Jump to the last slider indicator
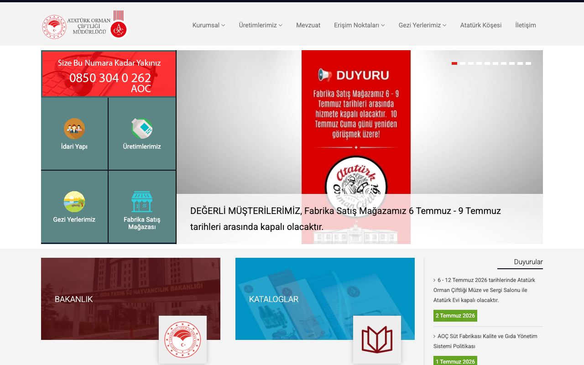This screenshot has height=365, width=584. [x=528, y=63]
